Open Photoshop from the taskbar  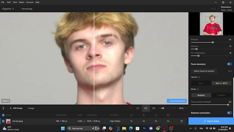click(x=144, y=128)
